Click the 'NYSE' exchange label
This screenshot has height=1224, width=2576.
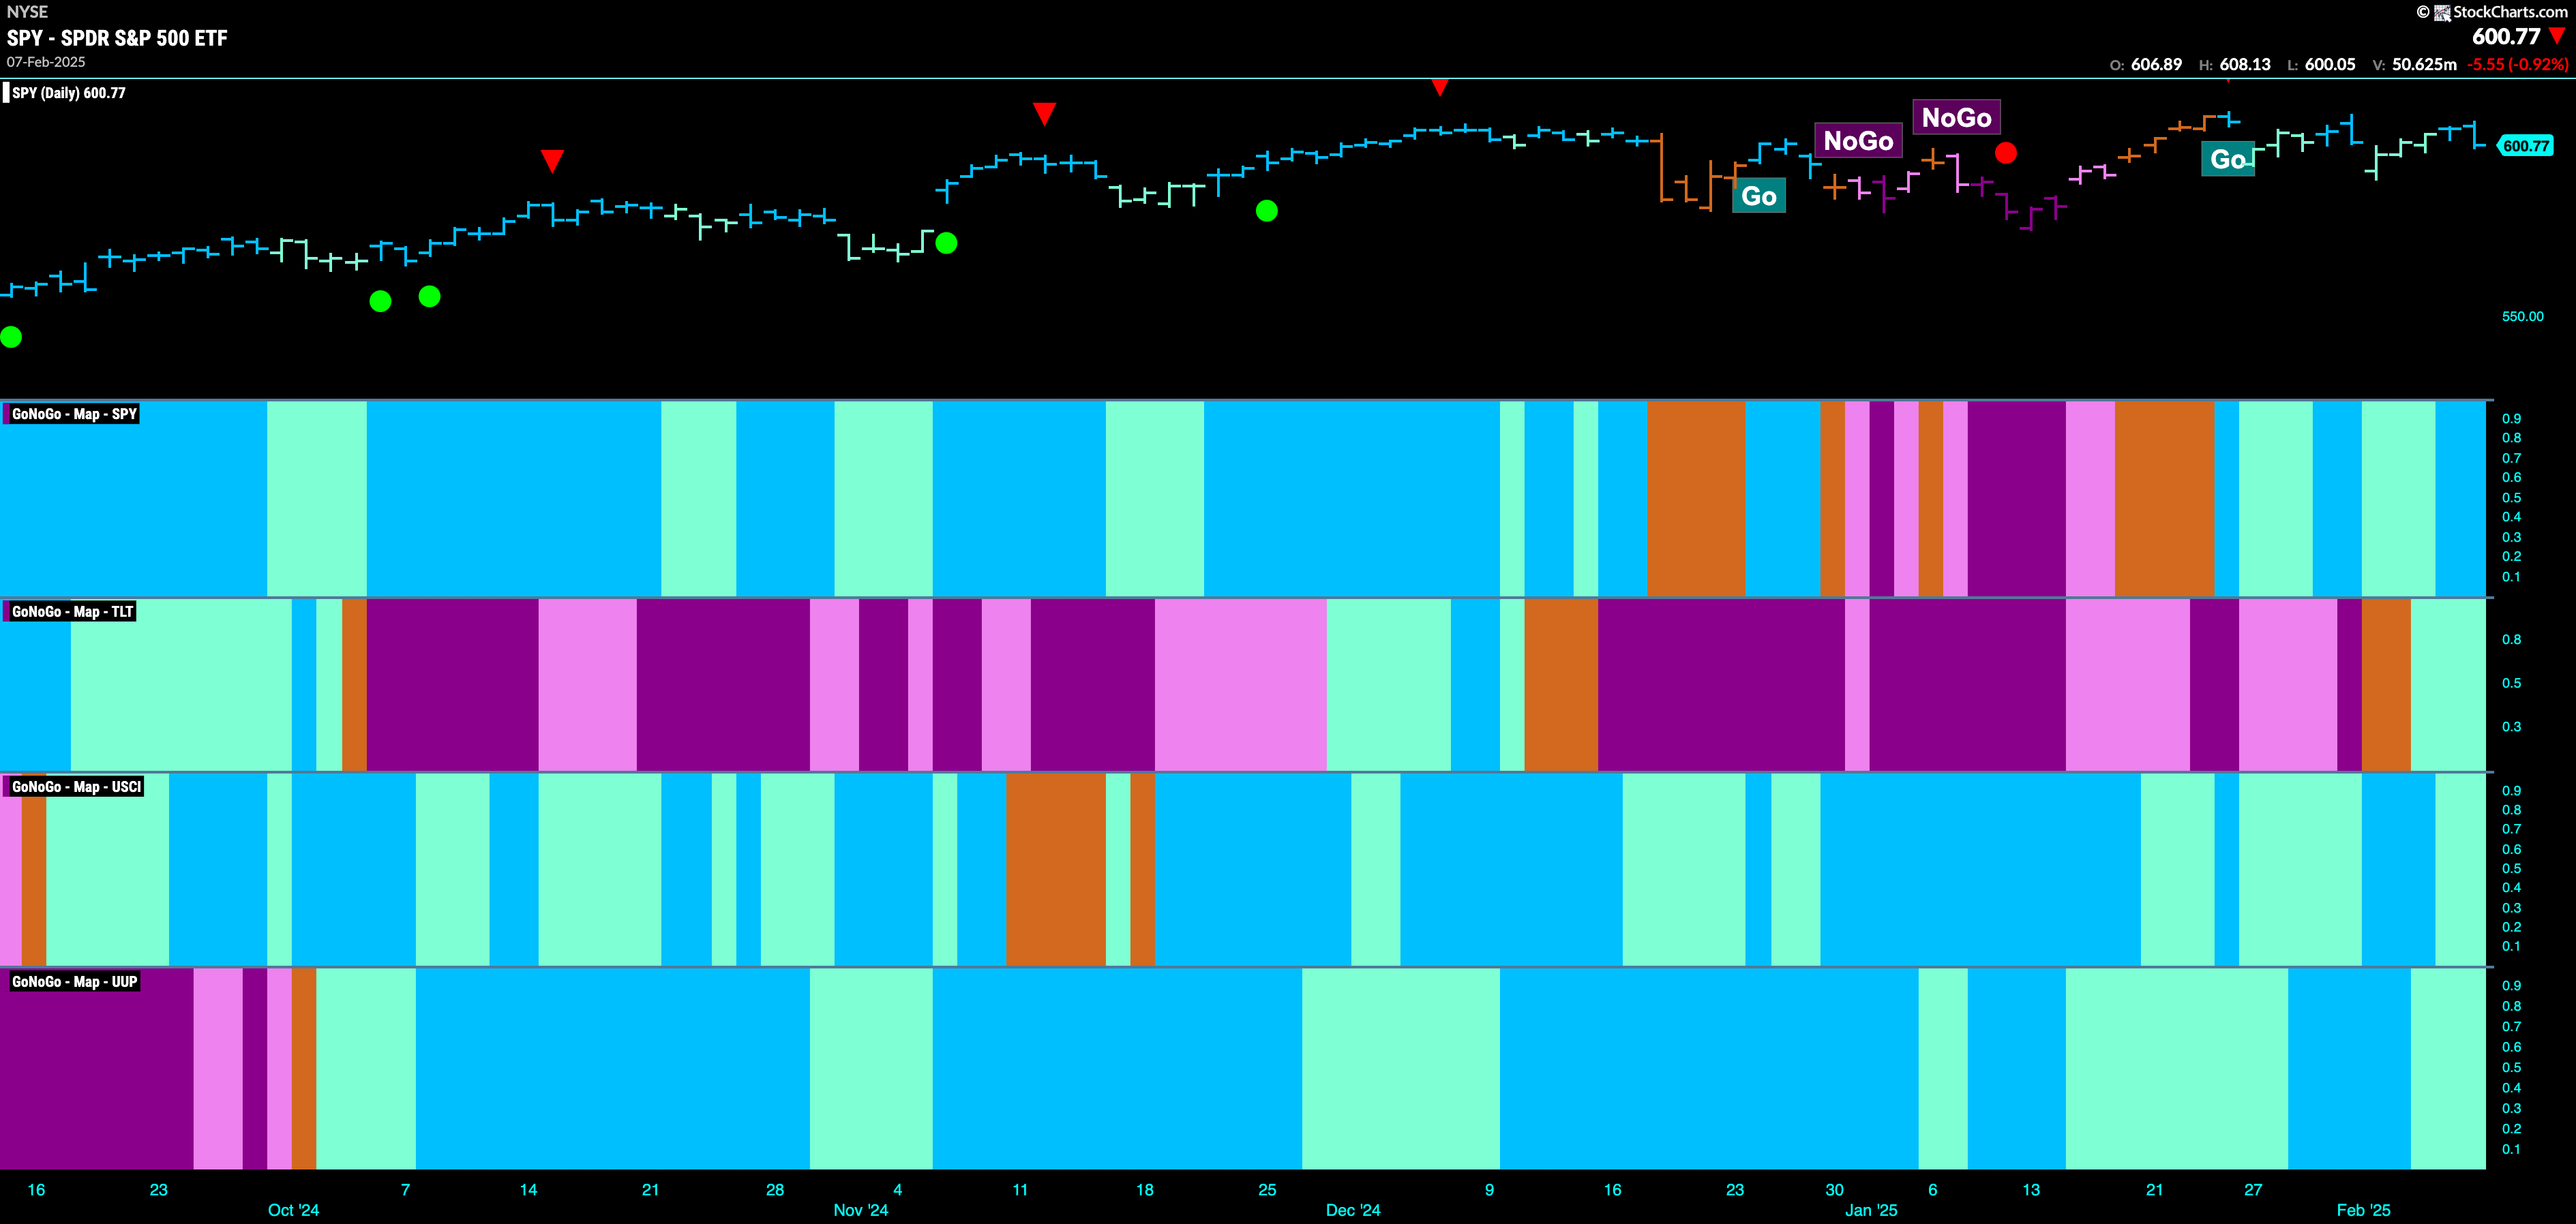point(27,12)
